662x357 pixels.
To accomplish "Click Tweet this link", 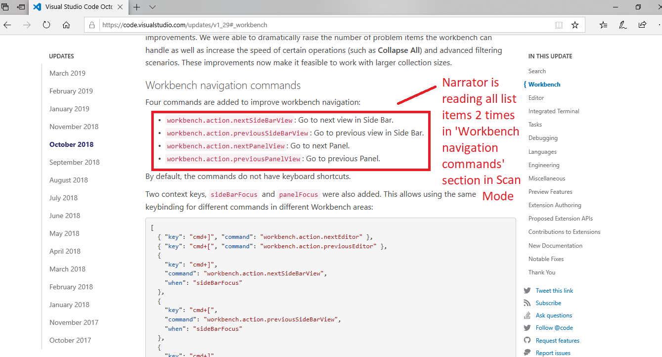I will pyautogui.click(x=554, y=291).
